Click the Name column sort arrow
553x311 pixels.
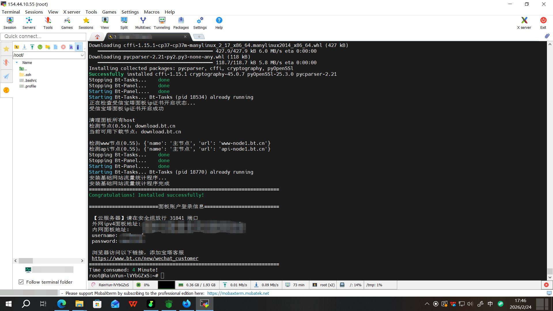tap(17, 62)
